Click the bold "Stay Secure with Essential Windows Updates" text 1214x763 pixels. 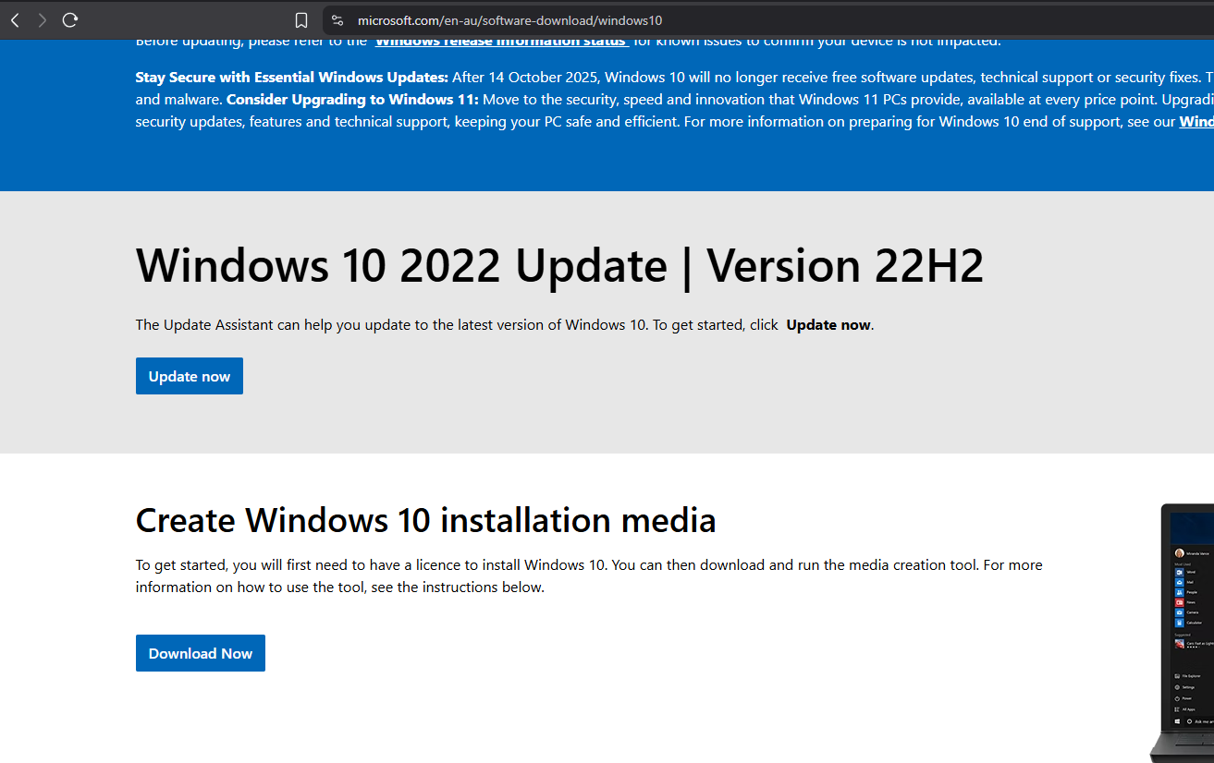point(291,77)
